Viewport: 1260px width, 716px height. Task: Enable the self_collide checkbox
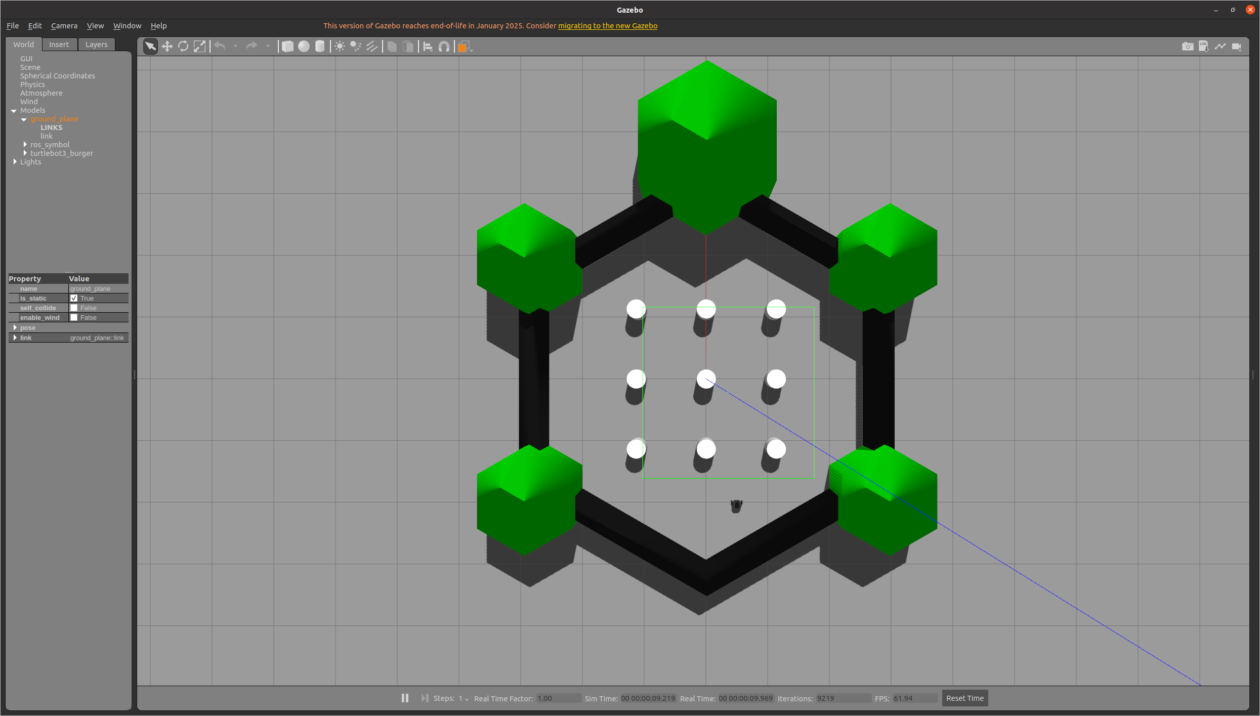[x=74, y=308]
